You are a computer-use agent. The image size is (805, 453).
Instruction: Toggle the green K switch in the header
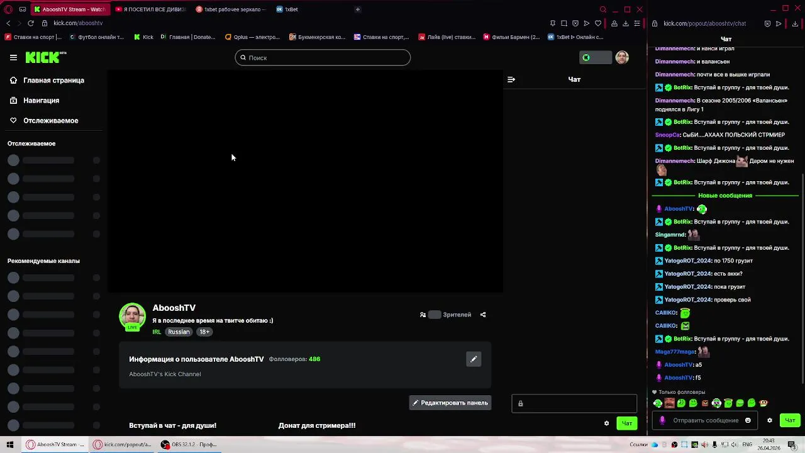[595, 57]
